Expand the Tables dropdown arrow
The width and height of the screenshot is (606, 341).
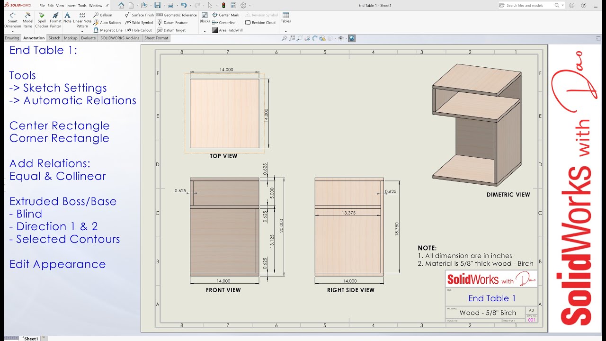286,31
